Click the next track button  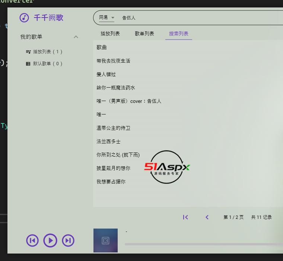[68, 240]
